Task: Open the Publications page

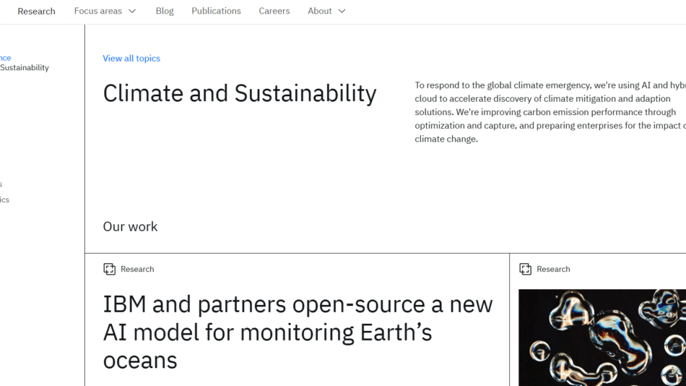Action: pos(216,11)
